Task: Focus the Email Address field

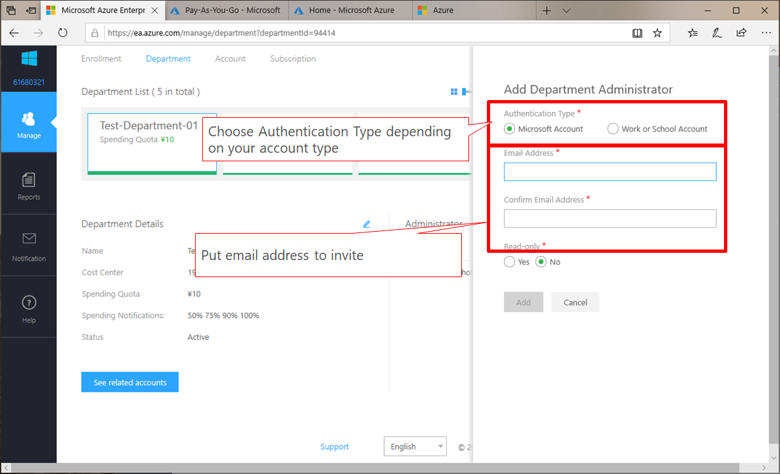Action: click(610, 172)
